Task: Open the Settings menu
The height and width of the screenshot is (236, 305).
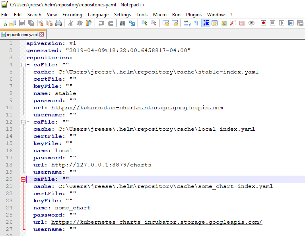Action: 122,15
